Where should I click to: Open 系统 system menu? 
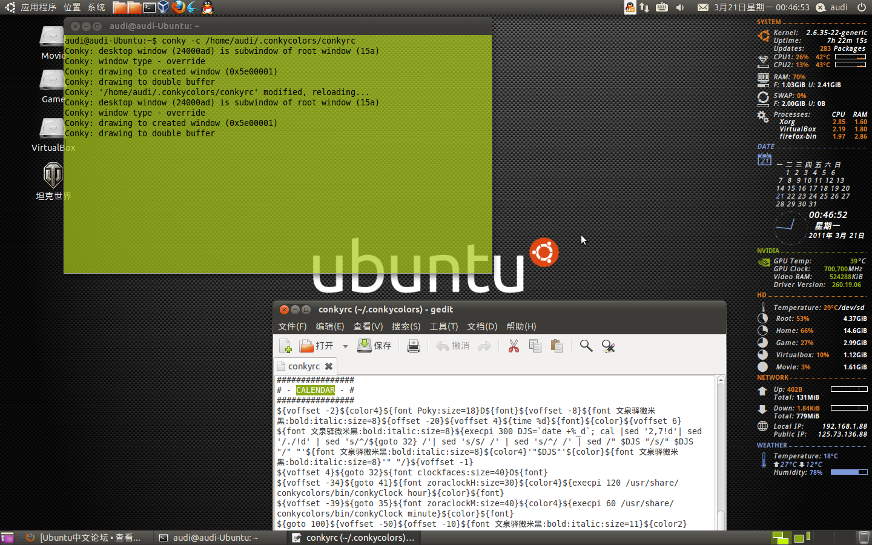pos(96,7)
